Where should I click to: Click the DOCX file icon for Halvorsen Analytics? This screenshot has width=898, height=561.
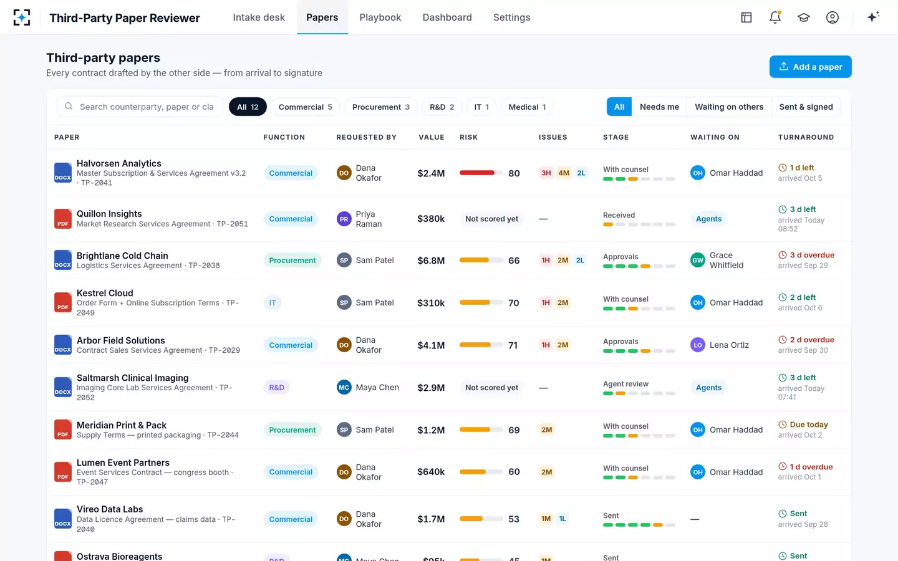[x=63, y=173]
